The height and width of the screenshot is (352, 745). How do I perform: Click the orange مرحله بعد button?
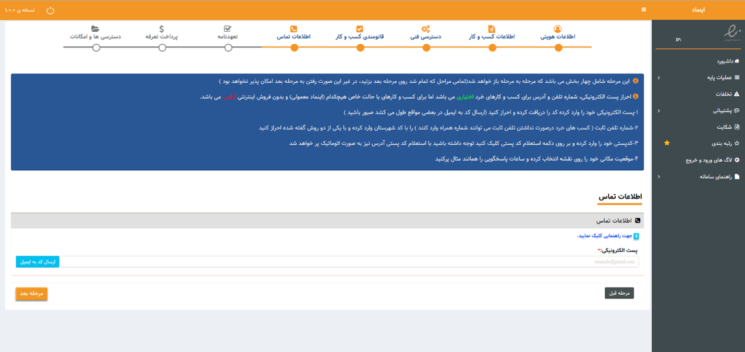click(31, 294)
